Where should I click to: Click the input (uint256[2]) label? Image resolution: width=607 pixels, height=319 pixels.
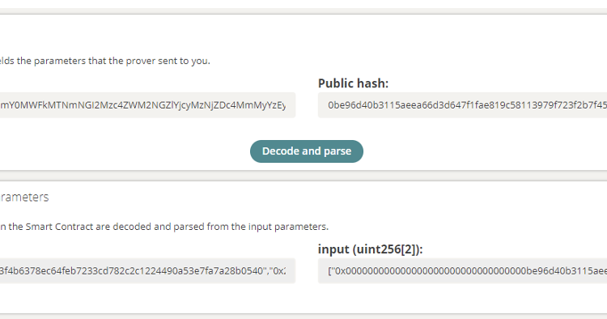(x=370, y=249)
